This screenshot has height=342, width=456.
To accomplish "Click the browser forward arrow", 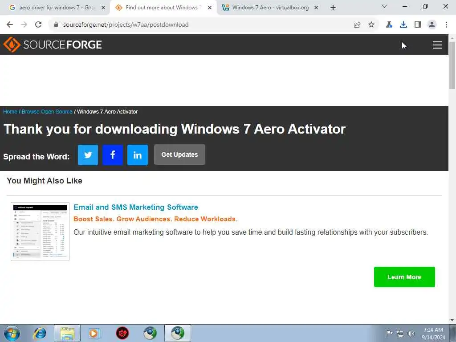I will coord(24,25).
